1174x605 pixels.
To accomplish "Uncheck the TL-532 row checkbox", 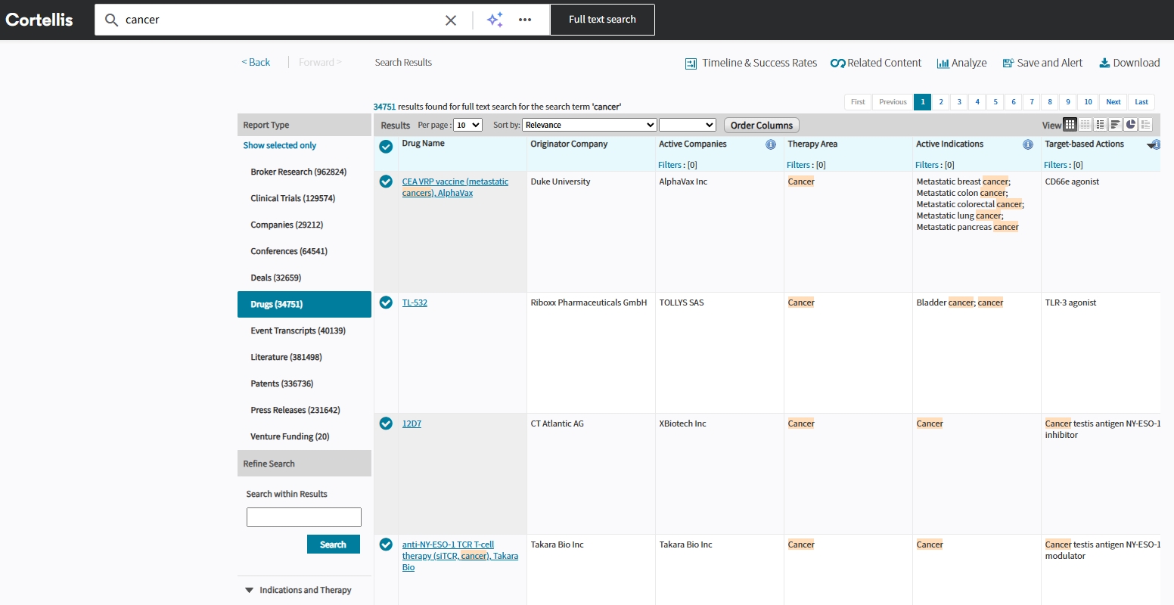I will point(386,302).
